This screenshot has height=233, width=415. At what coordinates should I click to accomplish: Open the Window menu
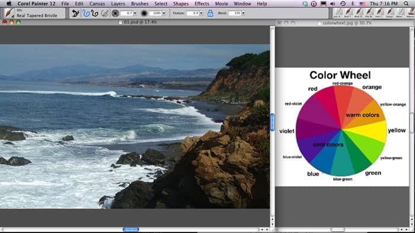[242, 4]
